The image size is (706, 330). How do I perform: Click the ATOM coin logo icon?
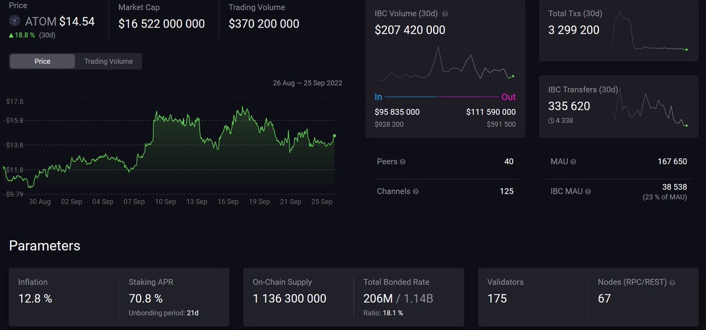point(15,22)
